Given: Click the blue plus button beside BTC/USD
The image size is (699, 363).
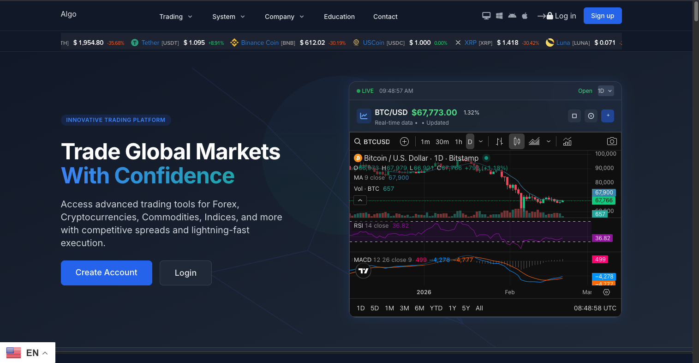Looking at the screenshot, I should pos(608,115).
